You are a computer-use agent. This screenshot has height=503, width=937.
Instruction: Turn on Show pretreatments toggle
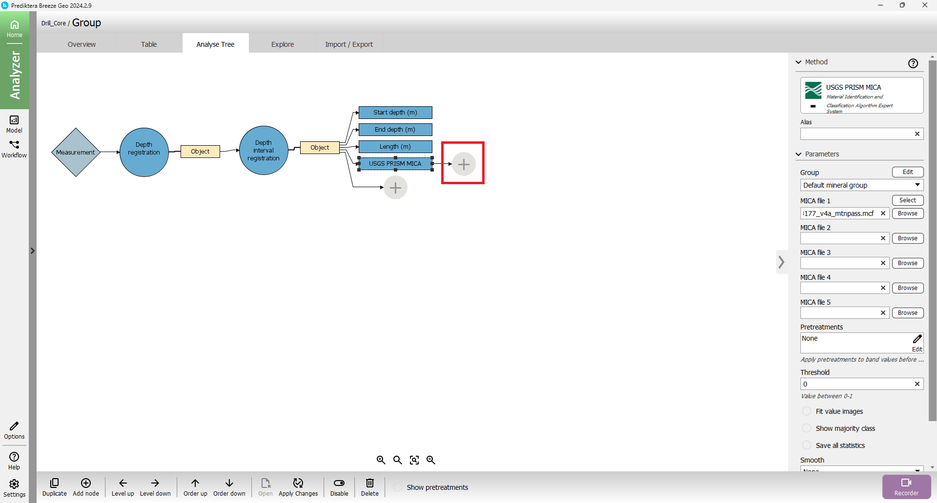(398, 487)
